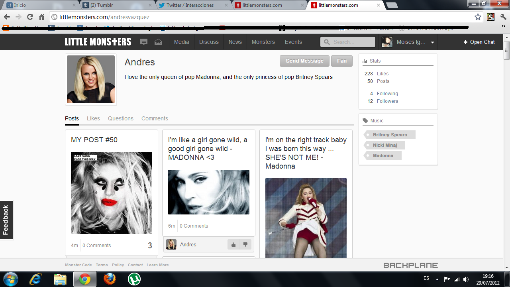
Task: Open the Windows Start button
Action: pyautogui.click(x=10, y=279)
